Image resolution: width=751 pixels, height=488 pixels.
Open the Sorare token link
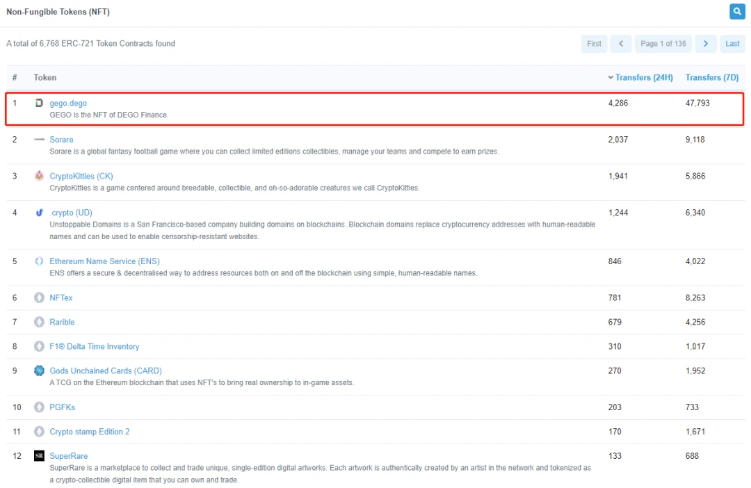click(61, 139)
